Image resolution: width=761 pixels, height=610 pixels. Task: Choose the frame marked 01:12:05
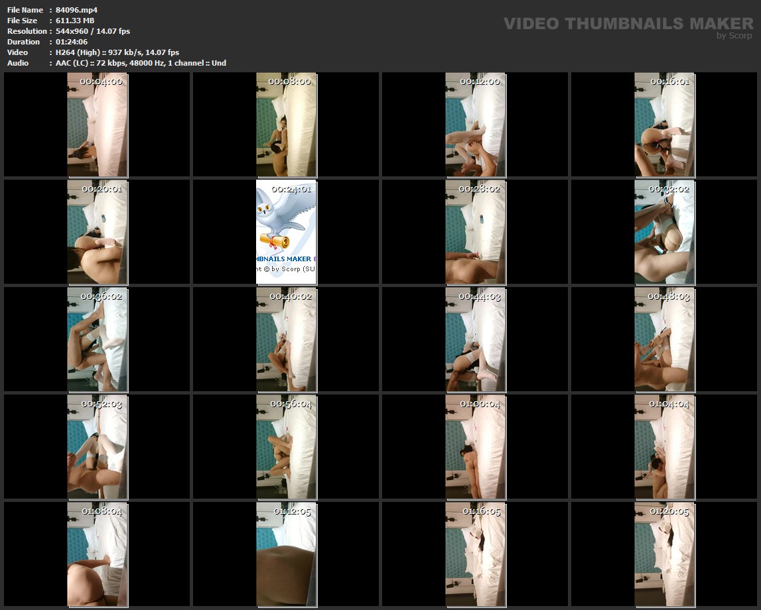click(x=286, y=554)
